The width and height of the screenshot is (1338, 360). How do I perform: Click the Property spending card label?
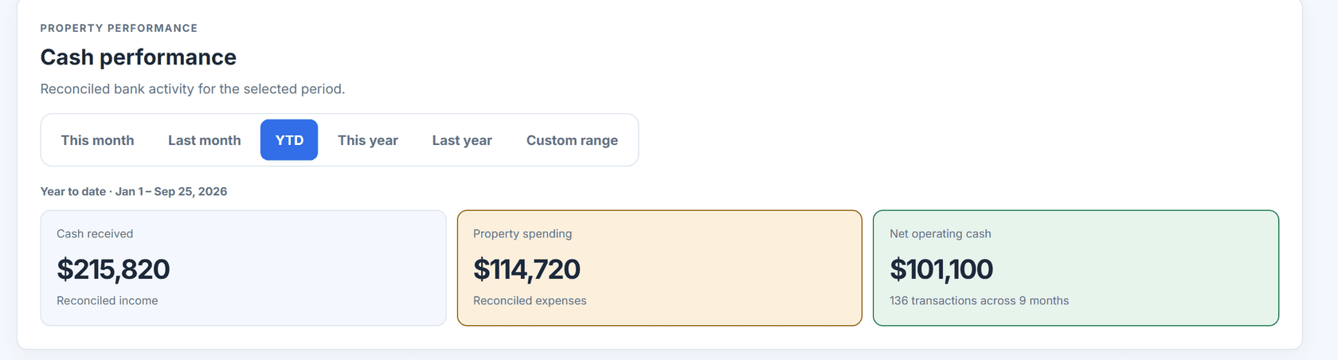[522, 233]
